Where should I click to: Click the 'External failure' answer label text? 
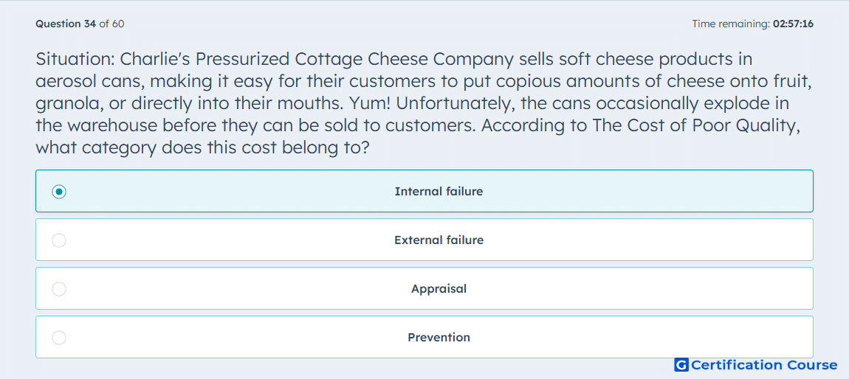pos(439,240)
